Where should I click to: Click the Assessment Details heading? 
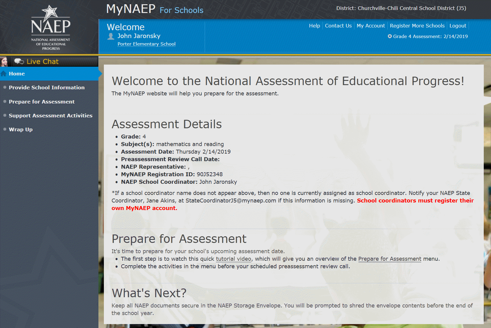[x=167, y=124]
